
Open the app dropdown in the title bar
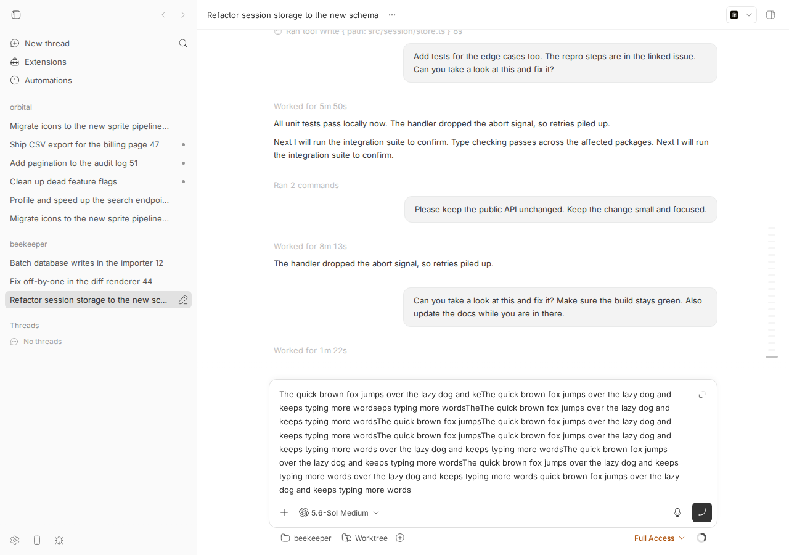[742, 15]
